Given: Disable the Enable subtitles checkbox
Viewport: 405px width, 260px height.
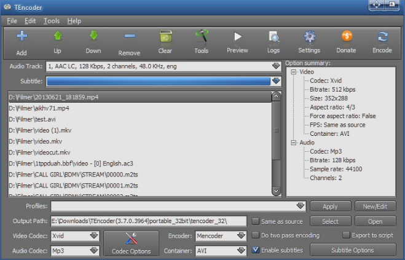Looking at the screenshot, I should point(256,250).
